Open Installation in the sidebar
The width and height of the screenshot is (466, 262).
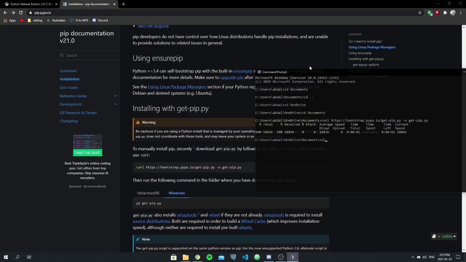click(x=70, y=79)
